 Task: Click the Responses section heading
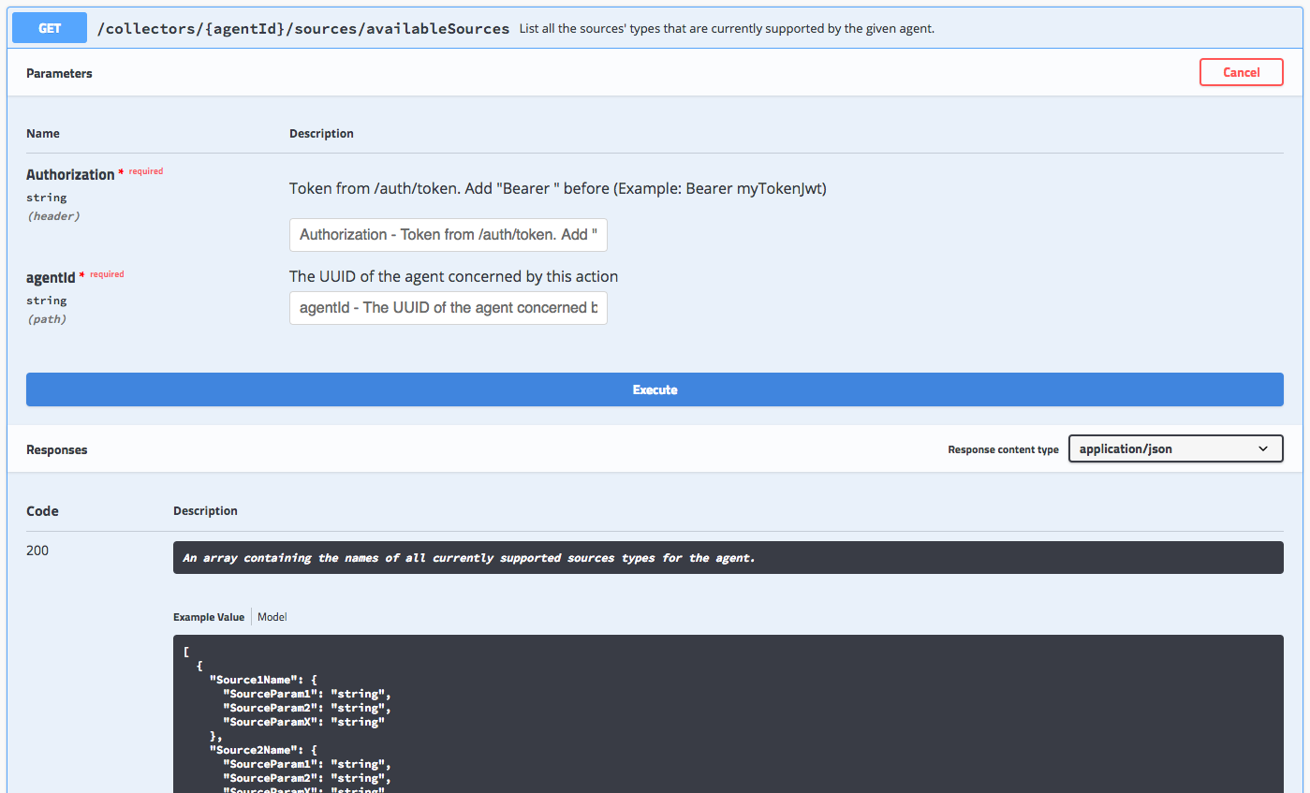tap(56, 450)
